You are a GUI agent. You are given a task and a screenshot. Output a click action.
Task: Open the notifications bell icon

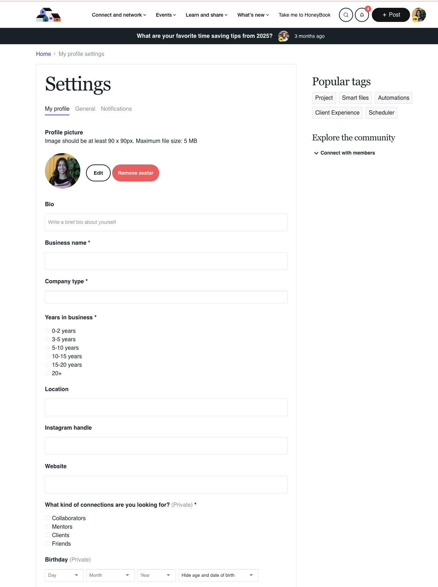click(x=362, y=15)
